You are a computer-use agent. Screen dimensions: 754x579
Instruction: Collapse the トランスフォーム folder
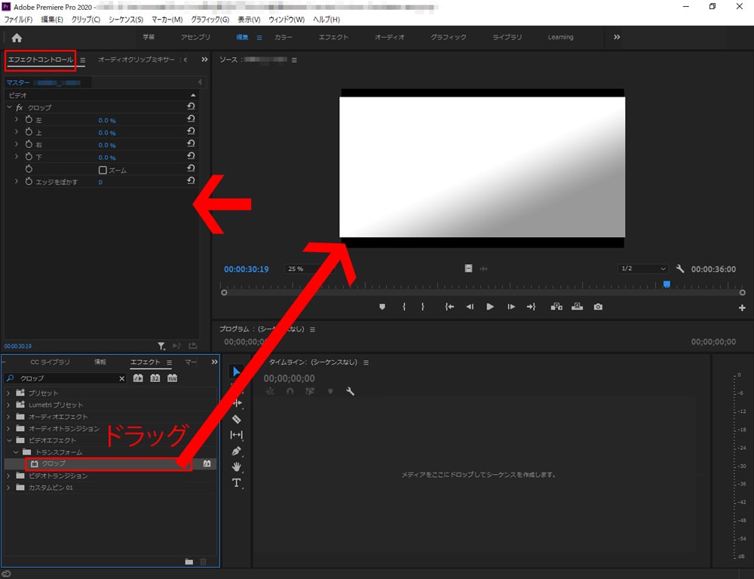pyautogui.click(x=15, y=451)
